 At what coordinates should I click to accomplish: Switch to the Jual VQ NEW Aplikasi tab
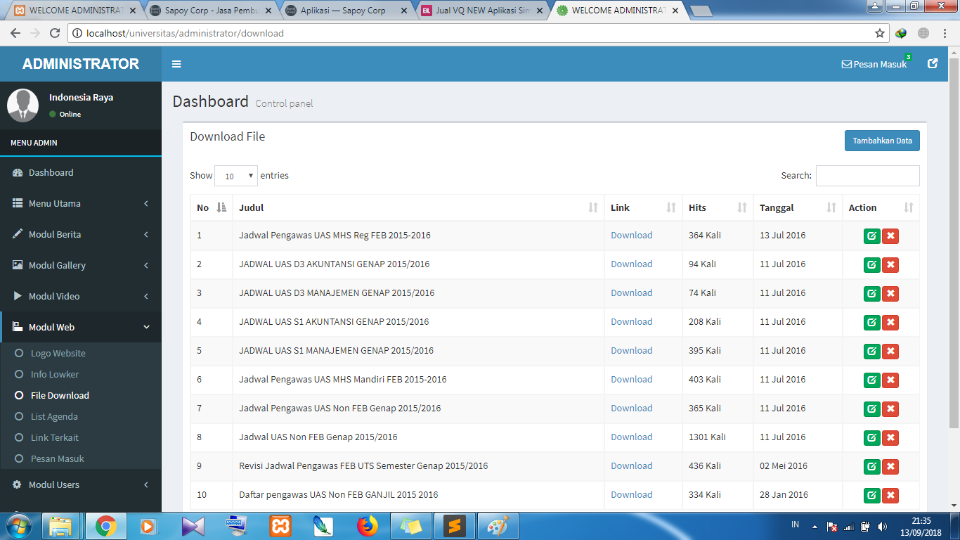pyautogui.click(x=481, y=11)
